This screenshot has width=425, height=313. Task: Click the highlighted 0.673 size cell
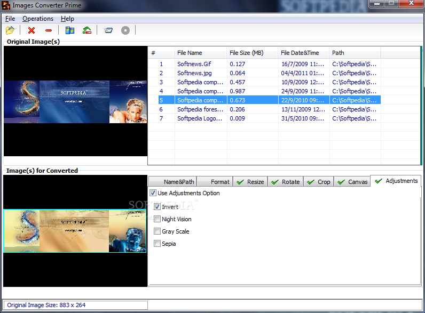[253, 100]
